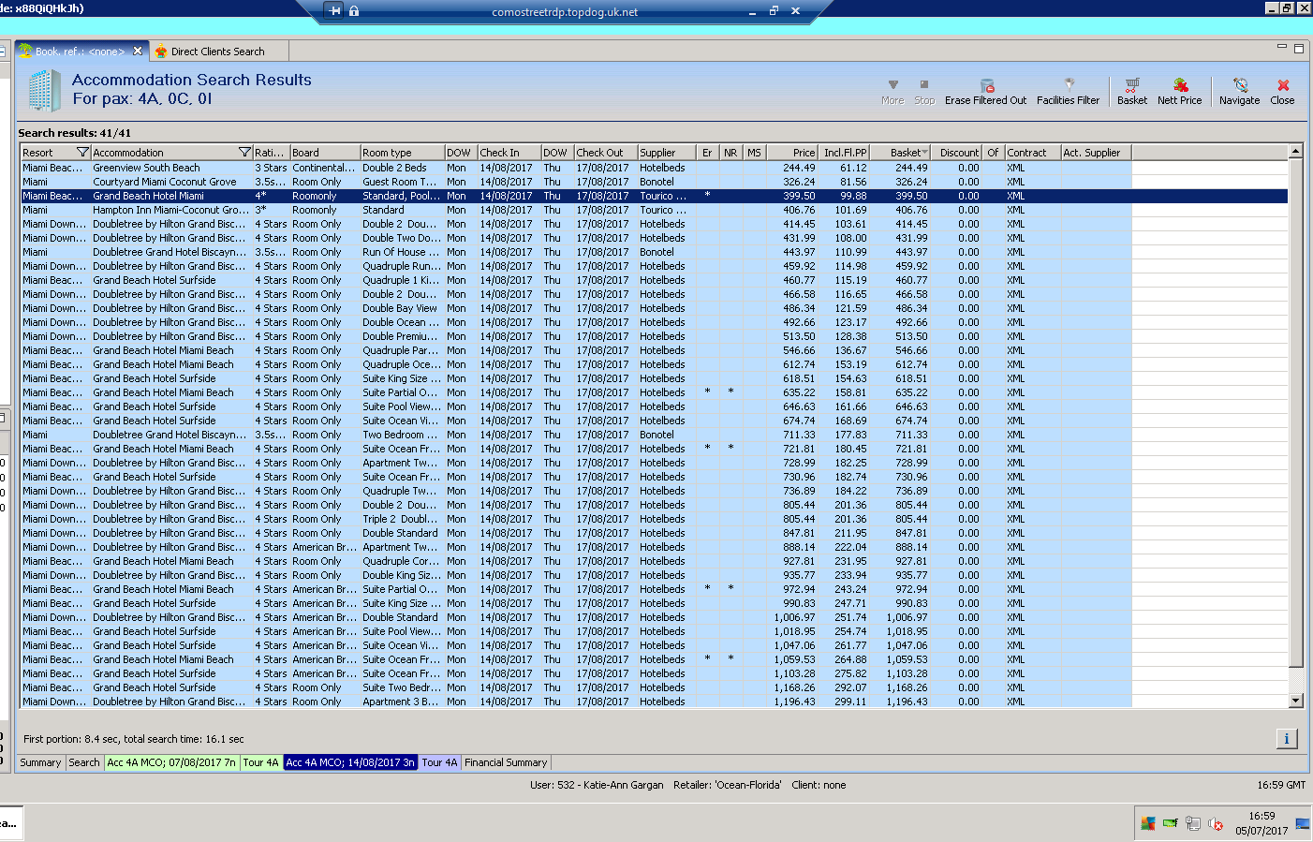Click the flag icon in the system tray
Screen dimensions: 1313x842
pyautogui.click(x=1148, y=823)
